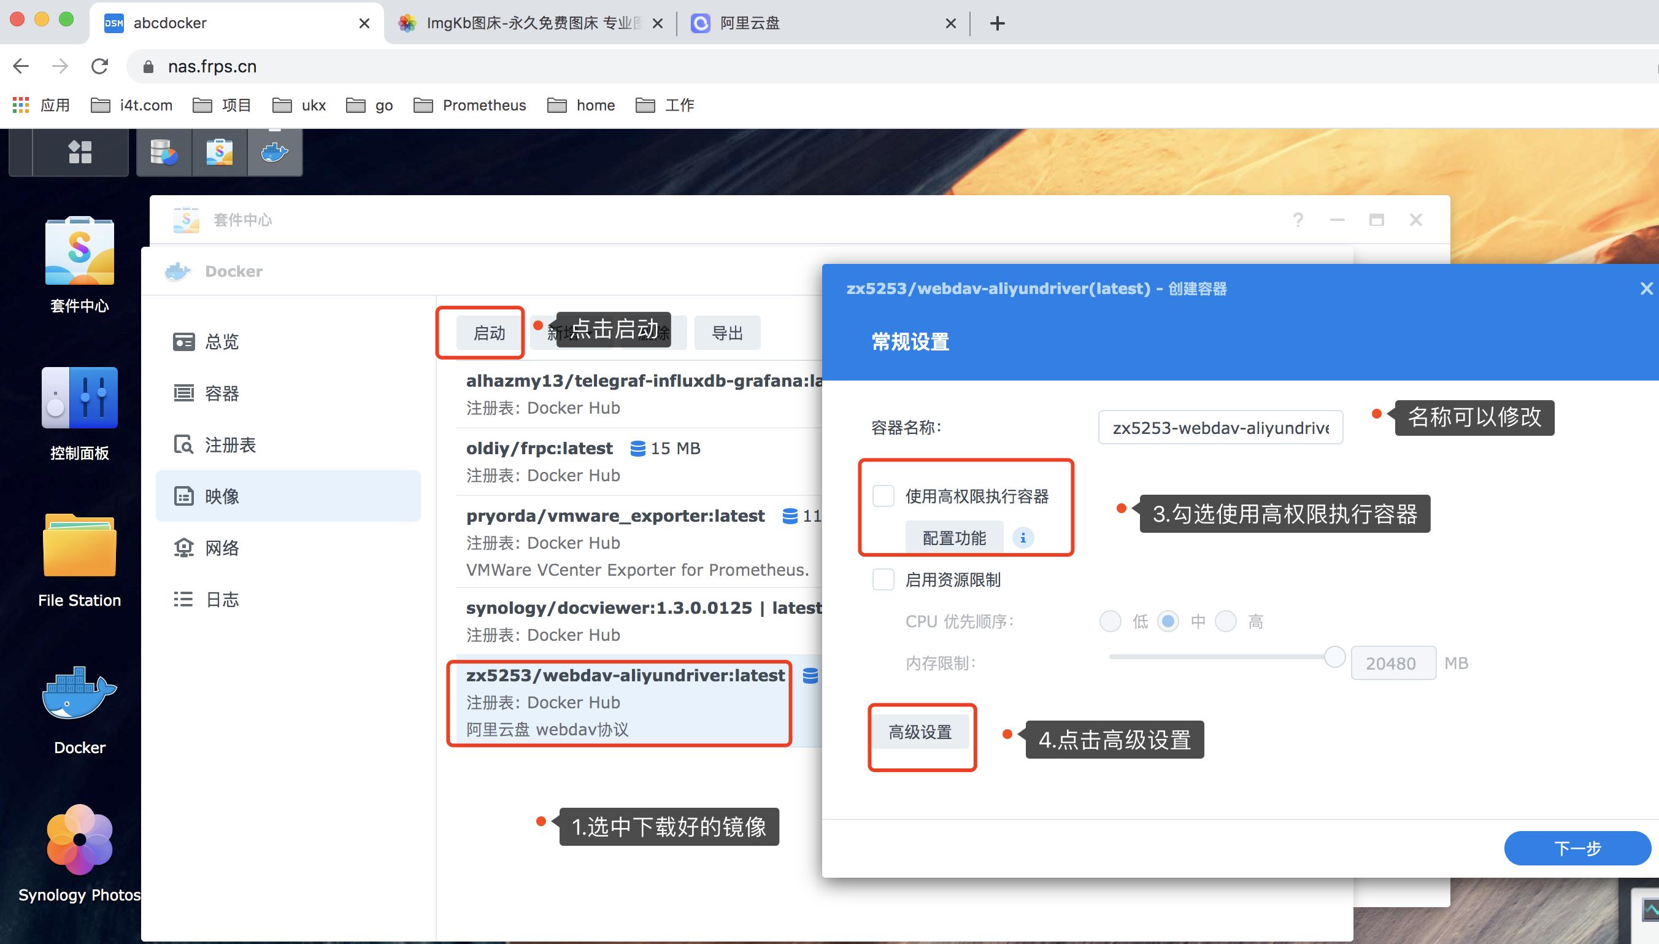Select CPU priority 中 radio button
1659x944 pixels.
pos(1168,621)
